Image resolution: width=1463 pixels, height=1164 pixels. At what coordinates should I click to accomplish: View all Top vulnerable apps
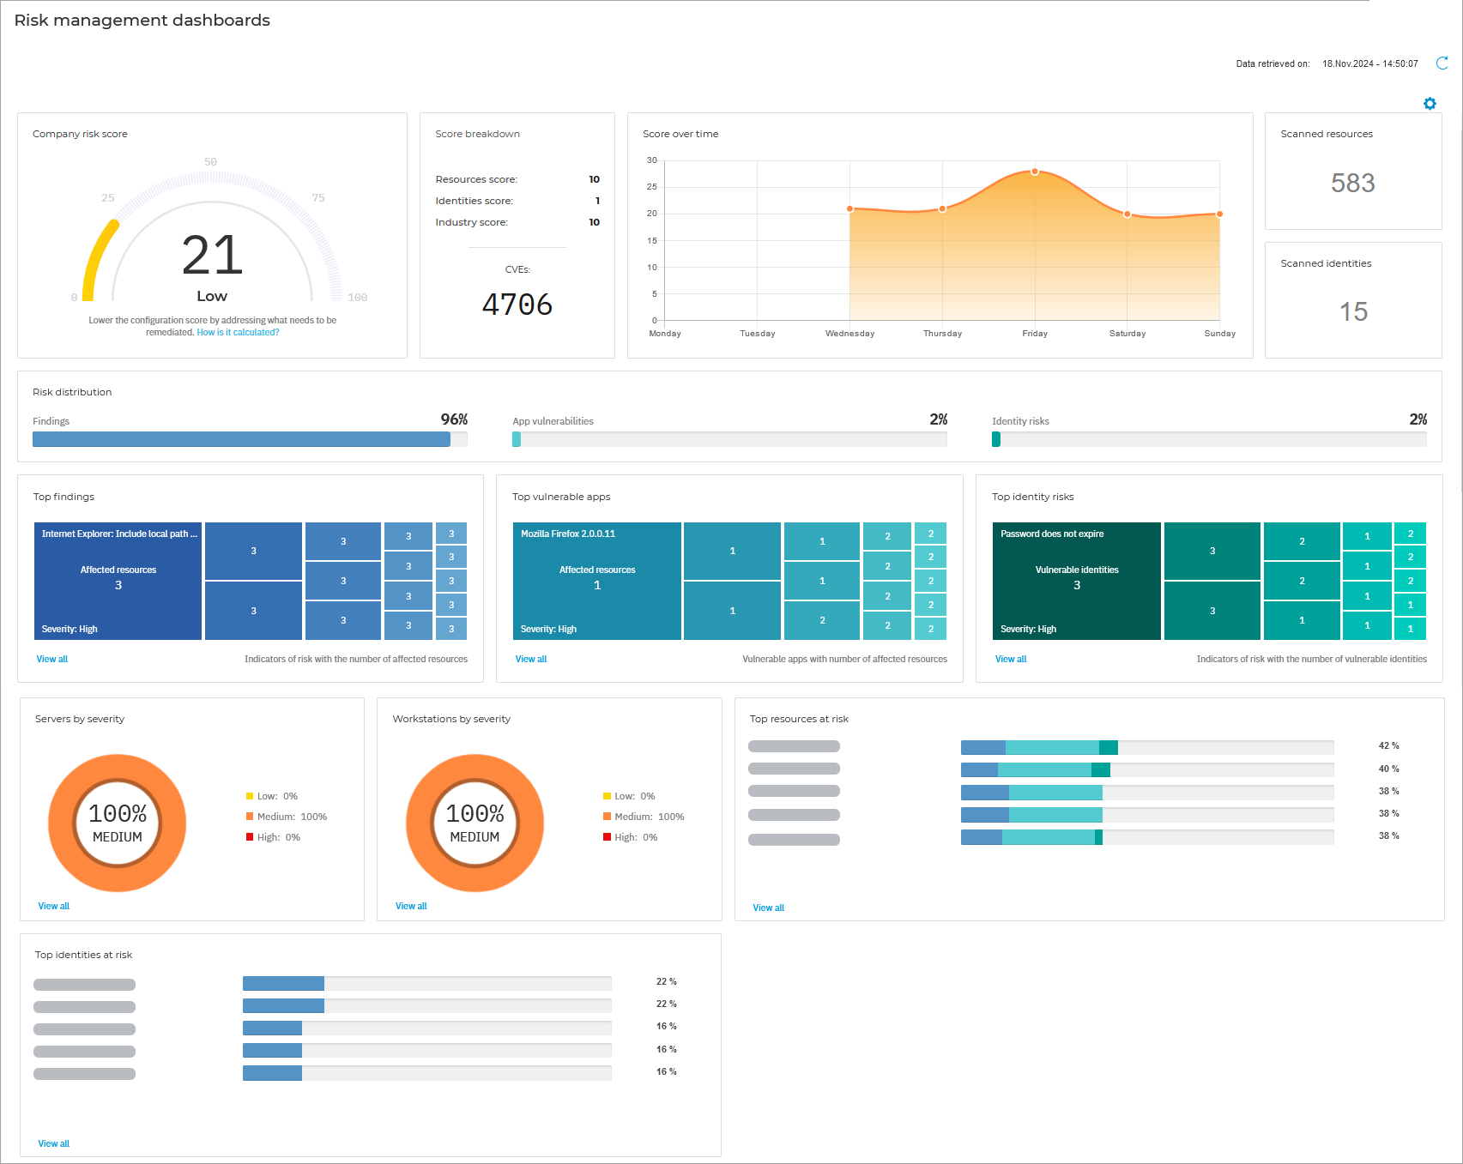pyautogui.click(x=531, y=659)
